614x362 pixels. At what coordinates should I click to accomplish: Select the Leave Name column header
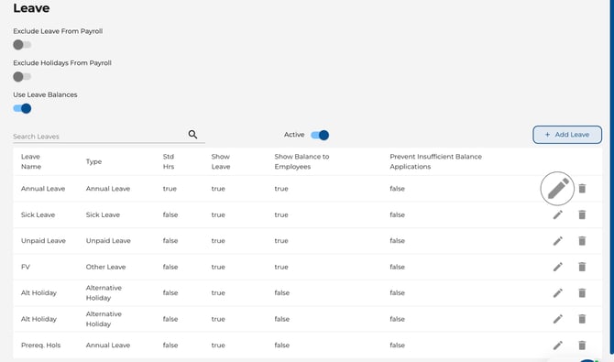31,161
